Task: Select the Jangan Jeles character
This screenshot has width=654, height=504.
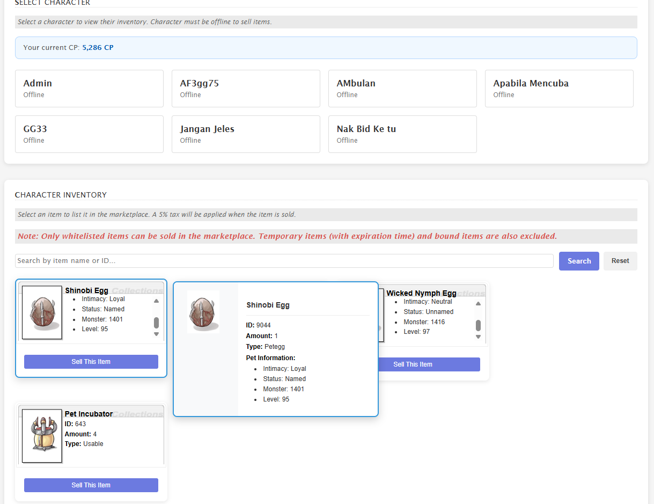Action: pos(246,134)
